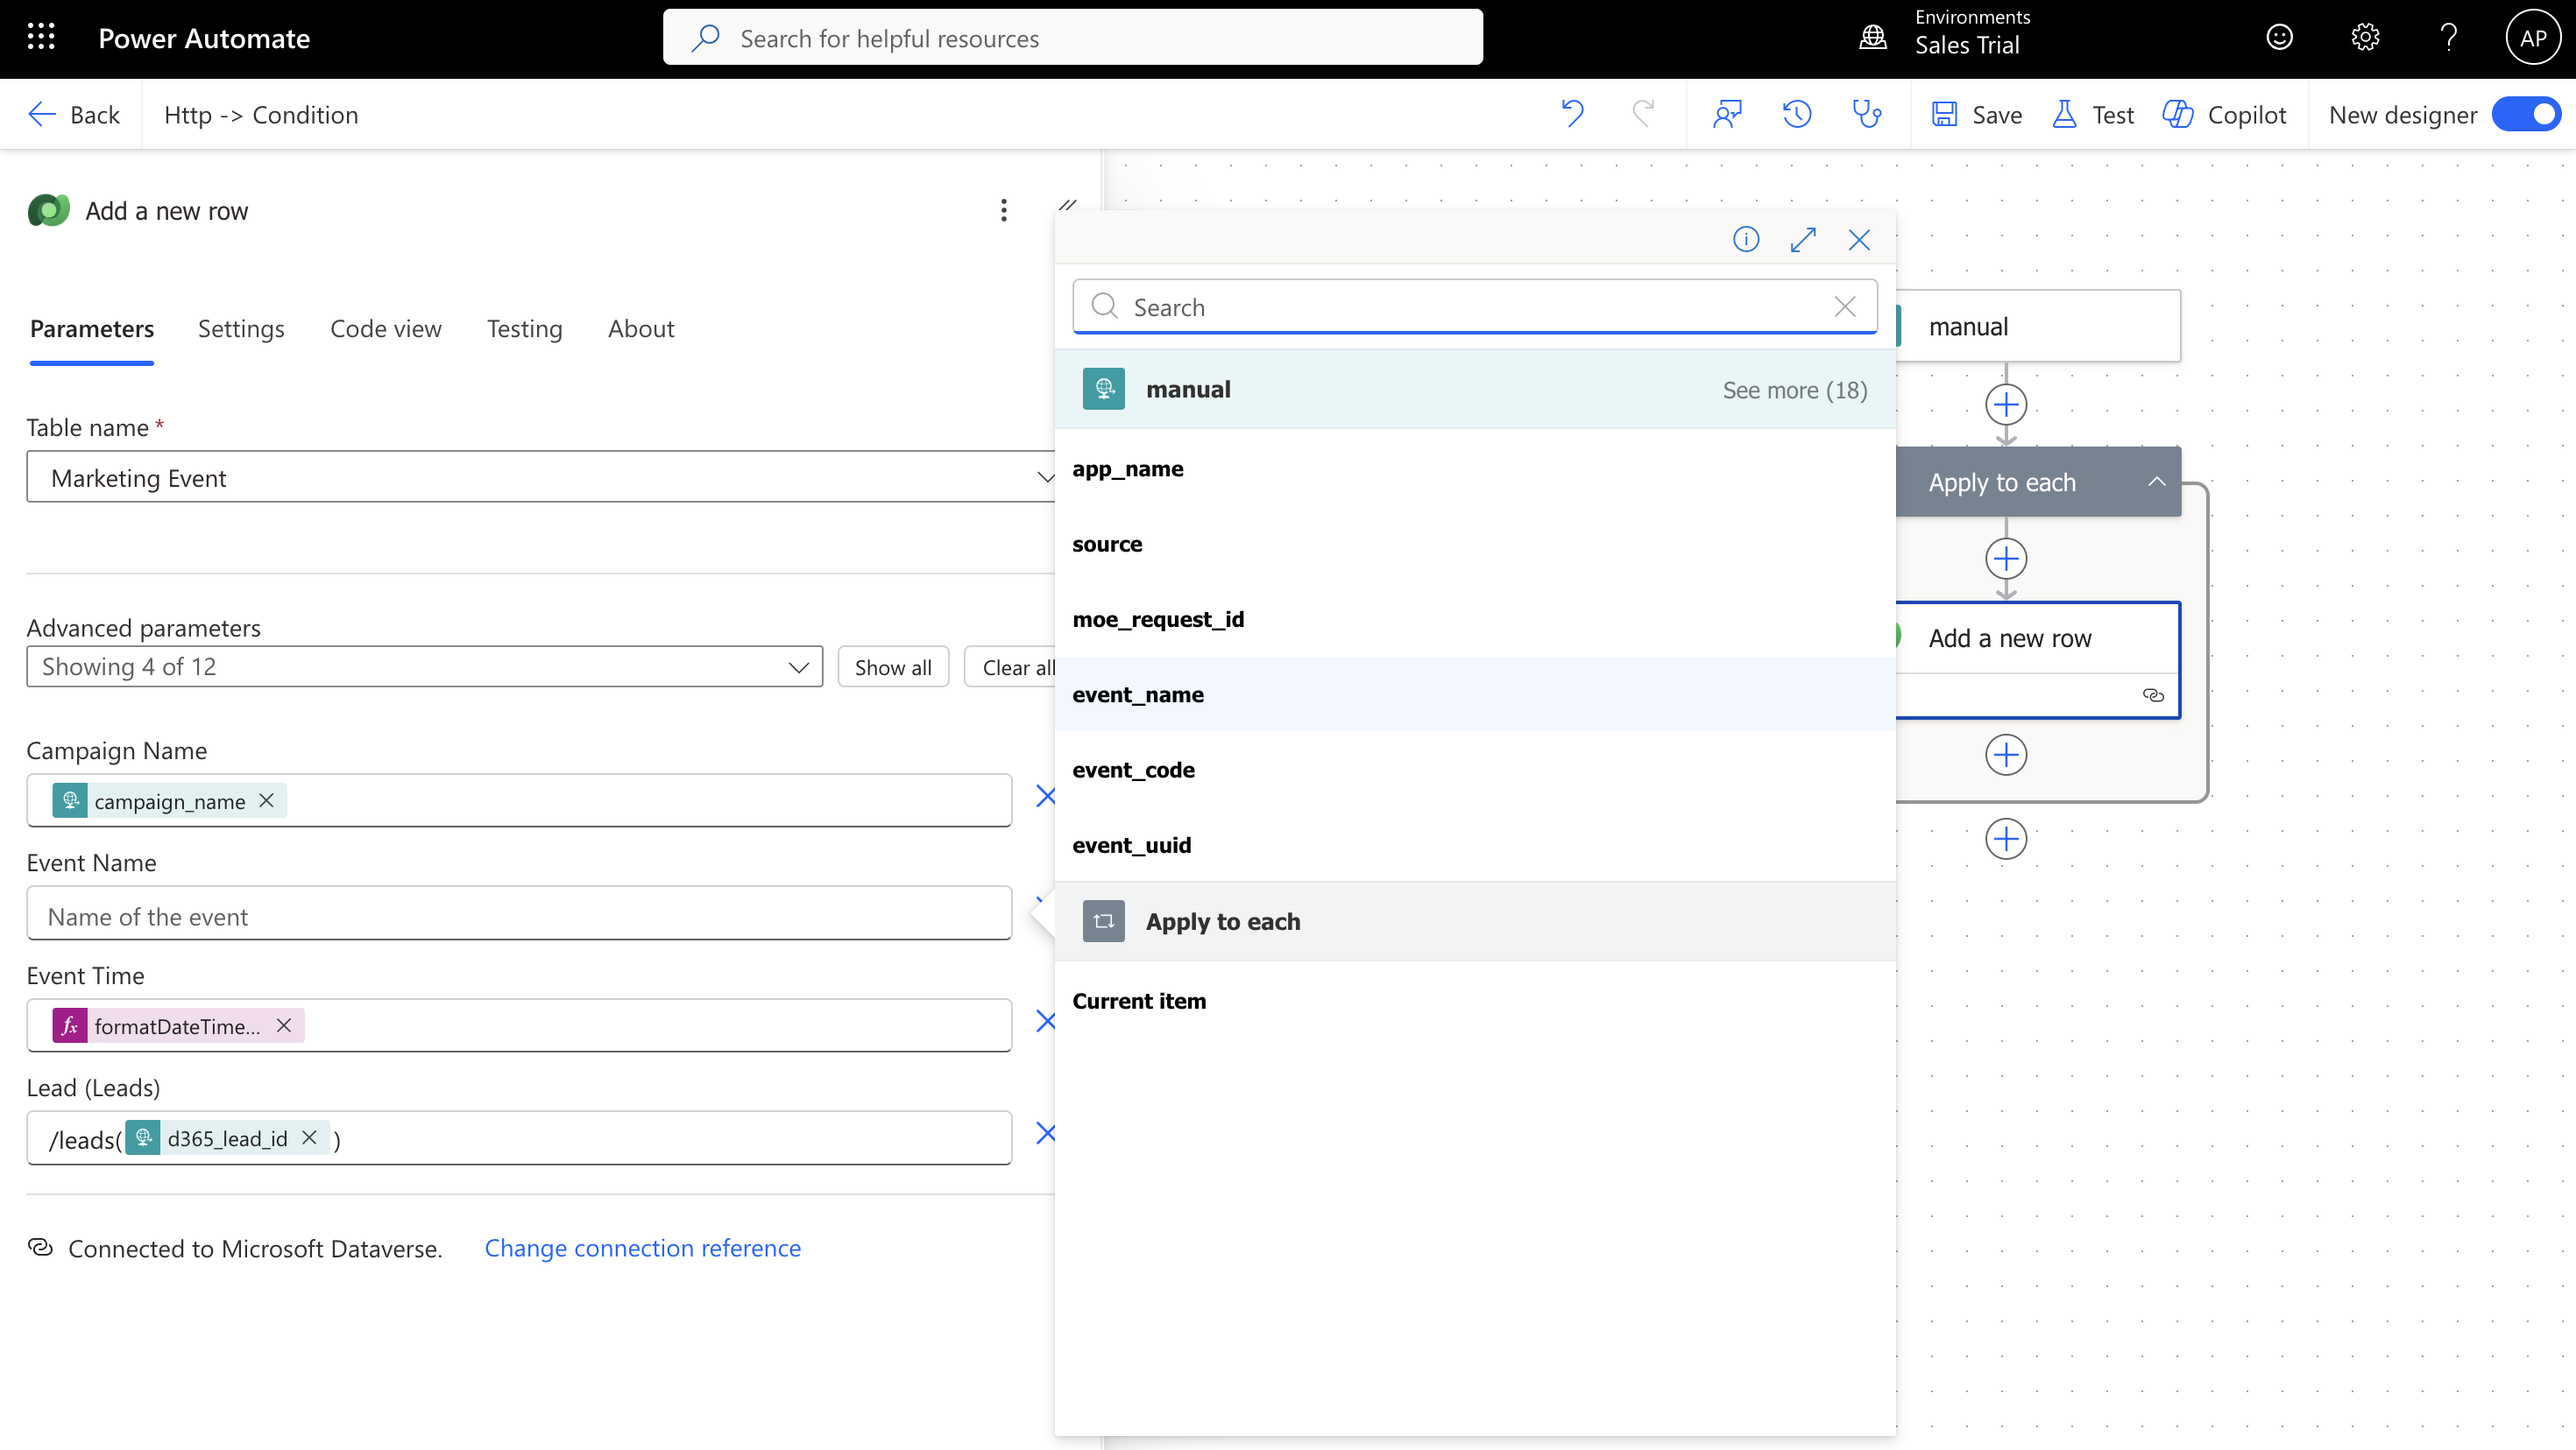Open the Flow checker stethoscope icon

1867,114
